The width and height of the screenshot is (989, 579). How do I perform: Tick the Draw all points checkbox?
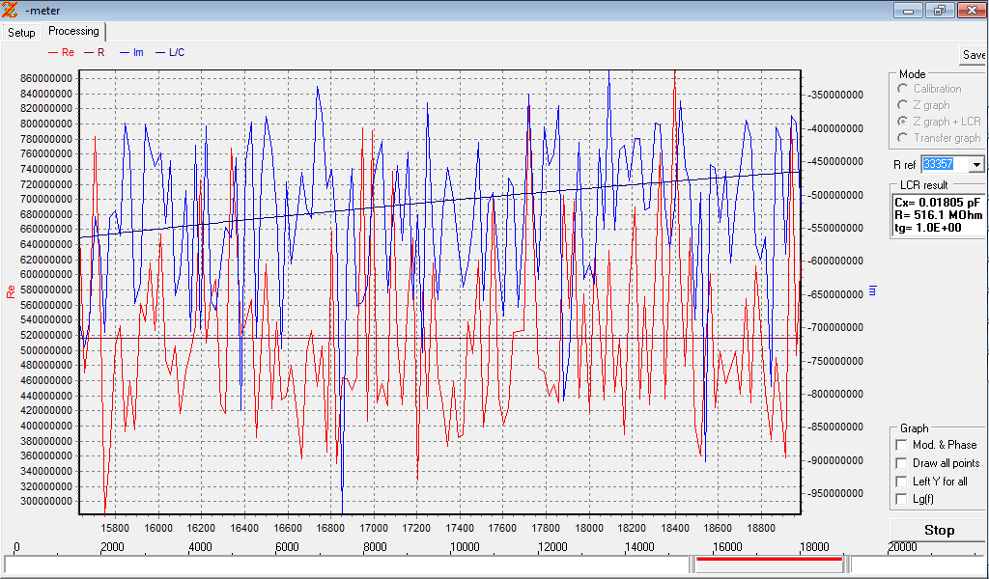(901, 463)
